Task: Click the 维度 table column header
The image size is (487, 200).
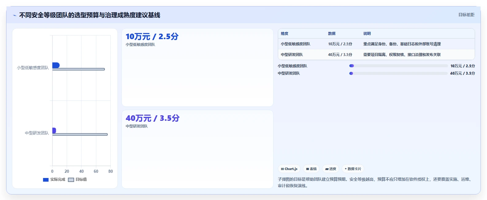Action: click(x=285, y=34)
